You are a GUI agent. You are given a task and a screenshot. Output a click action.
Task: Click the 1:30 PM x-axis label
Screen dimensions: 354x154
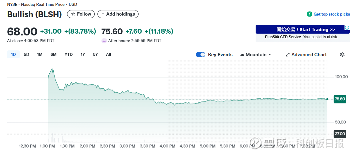tap(67, 146)
